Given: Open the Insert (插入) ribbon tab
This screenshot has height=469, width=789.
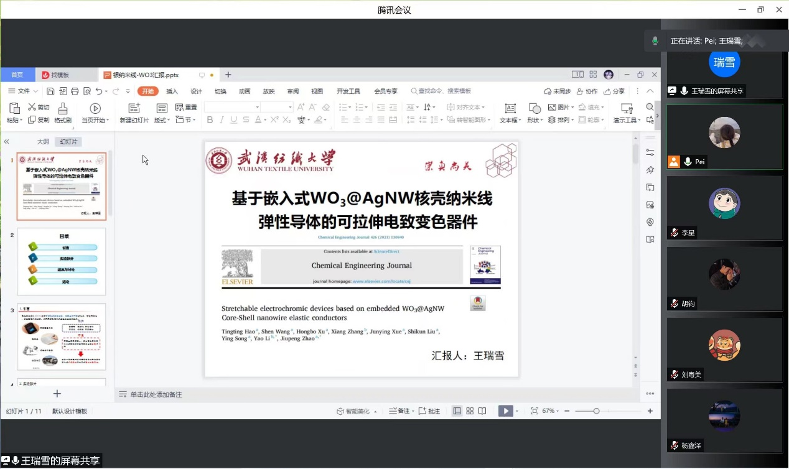Looking at the screenshot, I should click(172, 91).
